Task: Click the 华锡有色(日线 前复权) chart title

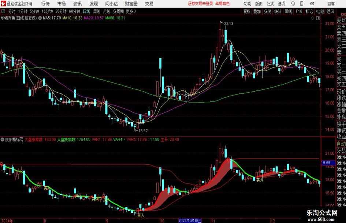Action: (19, 18)
